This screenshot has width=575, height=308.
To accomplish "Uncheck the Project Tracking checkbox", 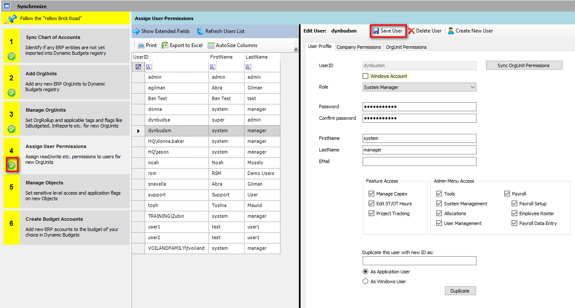I will click(x=371, y=213).
